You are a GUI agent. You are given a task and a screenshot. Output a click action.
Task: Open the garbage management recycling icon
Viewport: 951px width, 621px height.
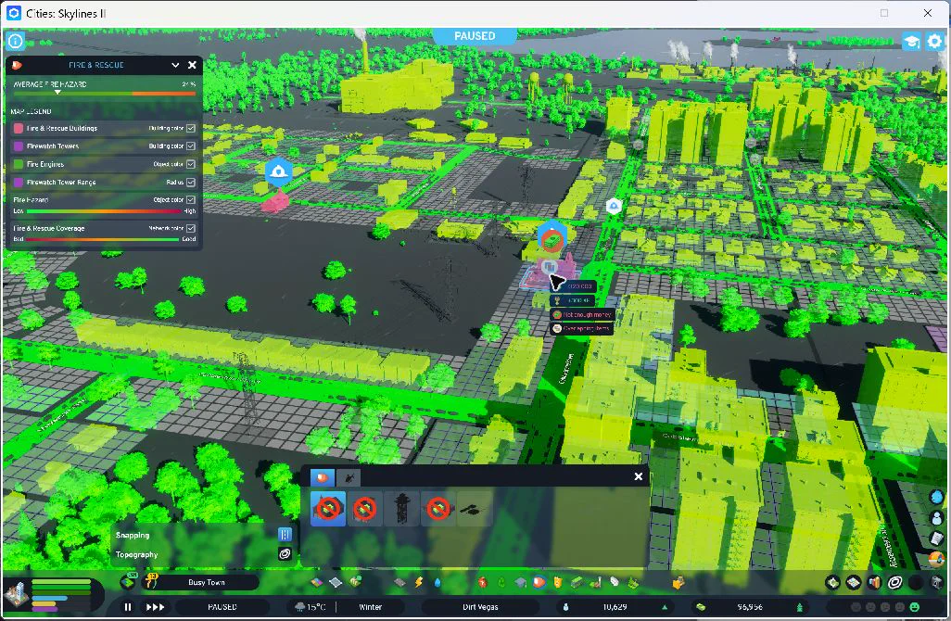point(501,582)
